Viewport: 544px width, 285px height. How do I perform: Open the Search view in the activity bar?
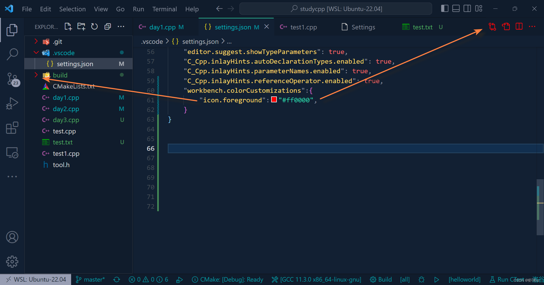(x=12, y=54)
